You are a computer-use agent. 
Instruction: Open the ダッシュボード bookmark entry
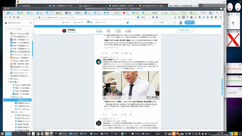tap(20, 55)
